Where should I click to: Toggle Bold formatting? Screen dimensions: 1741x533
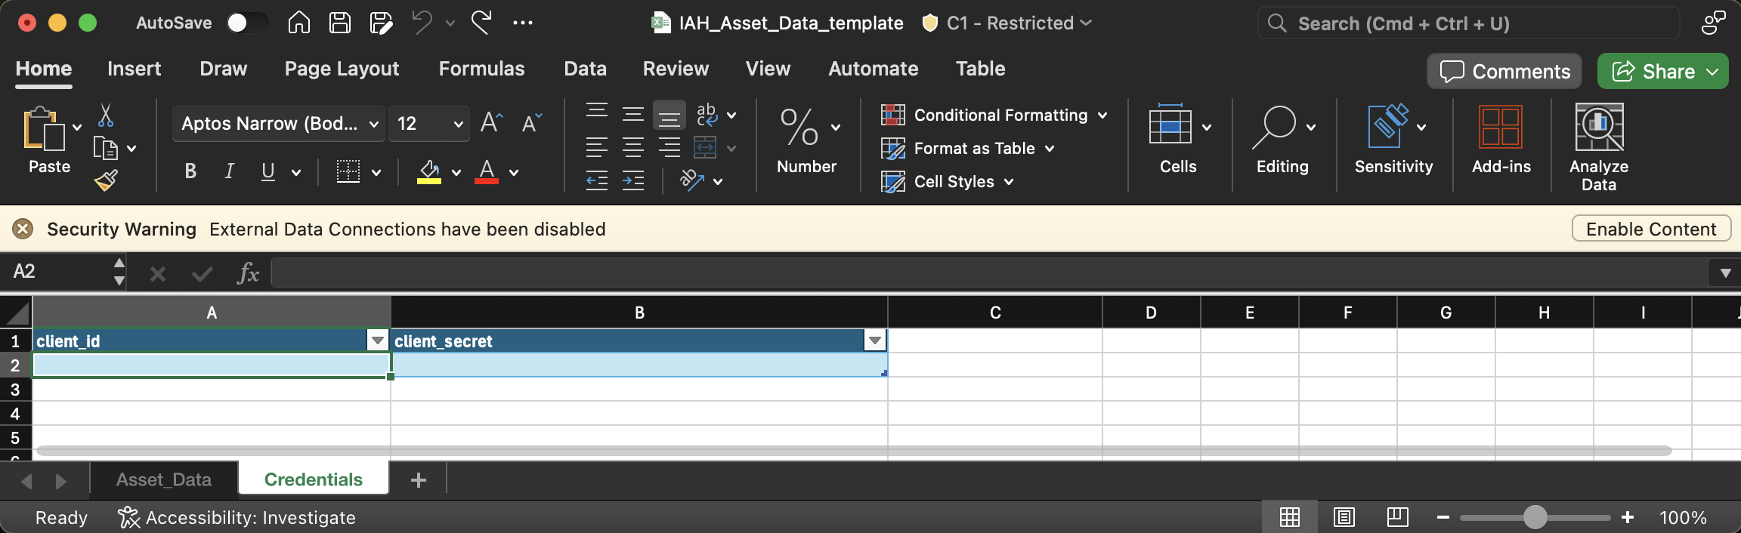[x=190, y=172]
